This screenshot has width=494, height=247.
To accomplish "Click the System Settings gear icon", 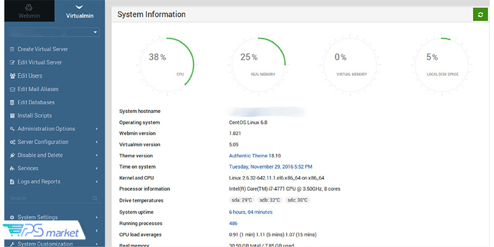I will coord(12,217).
